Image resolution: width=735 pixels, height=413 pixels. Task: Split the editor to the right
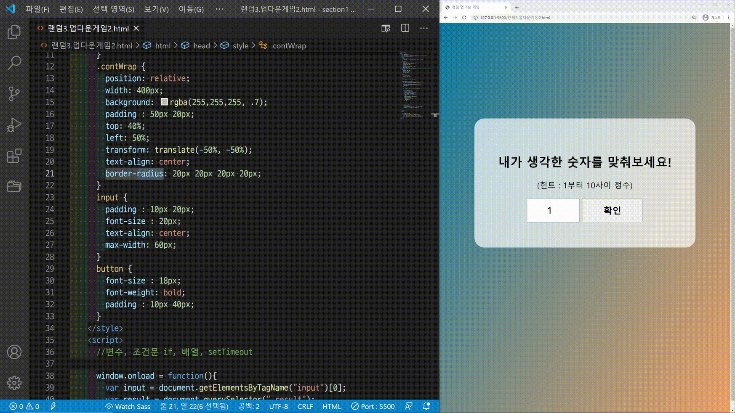pyautogui.click(x=405, y=28)
